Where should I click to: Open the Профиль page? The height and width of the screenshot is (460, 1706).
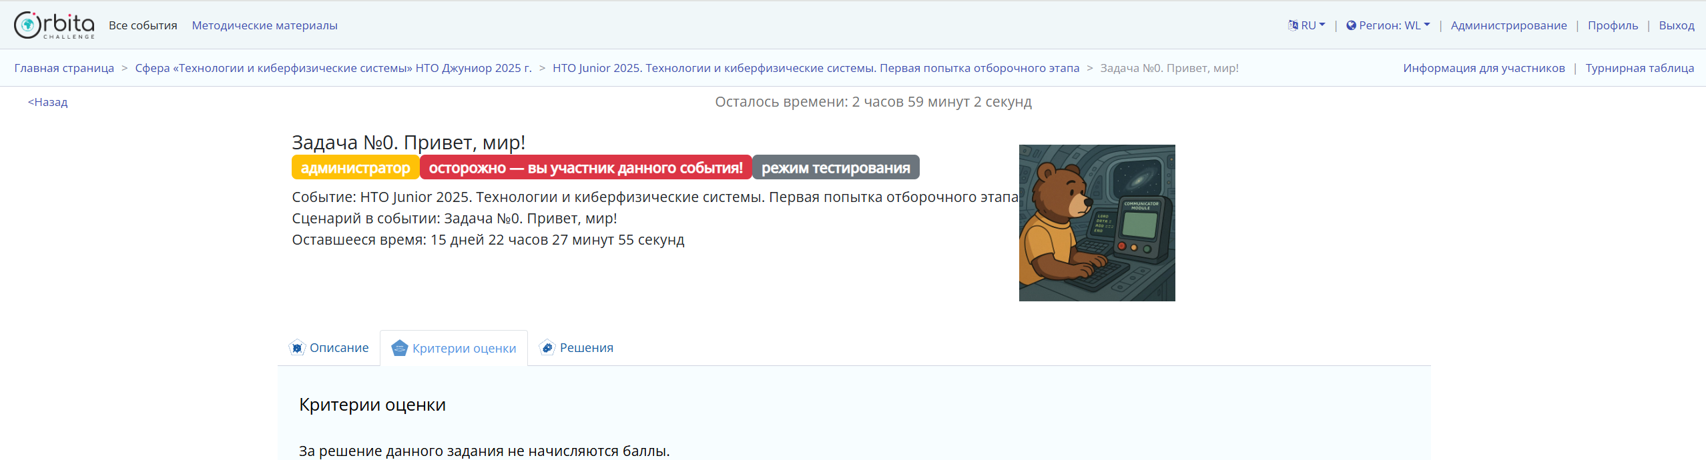[x=1613, y=25]
